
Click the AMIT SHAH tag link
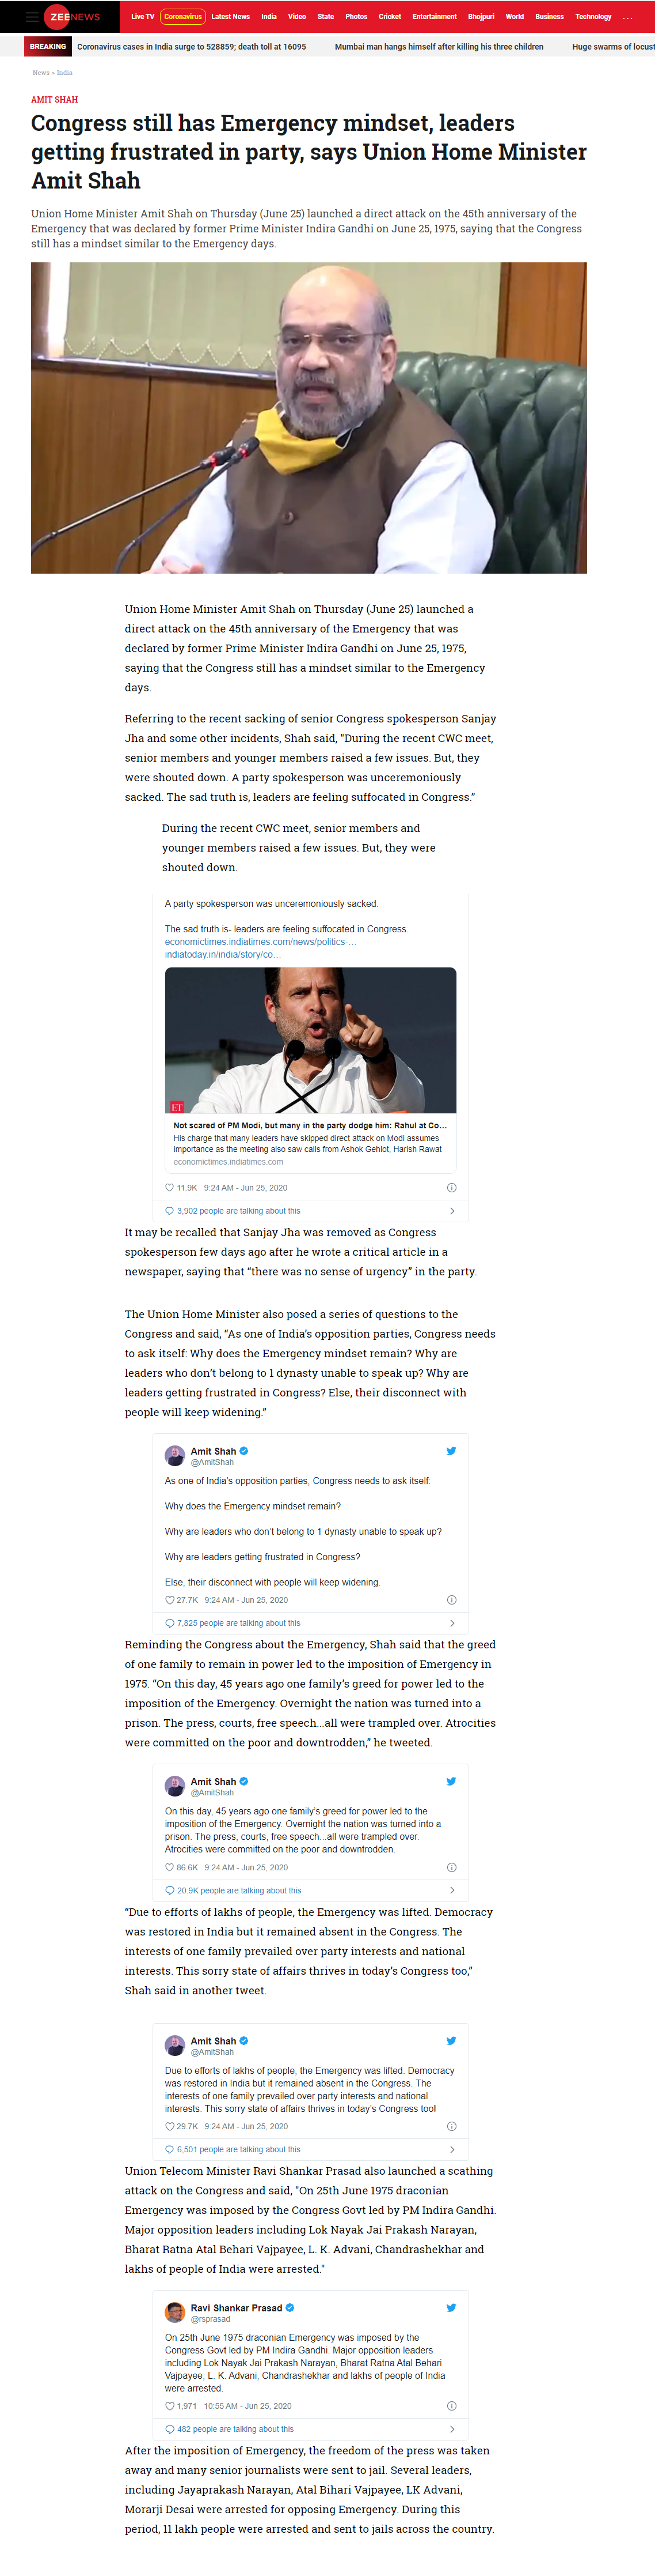pyautogui.click(x=54, y=100)
